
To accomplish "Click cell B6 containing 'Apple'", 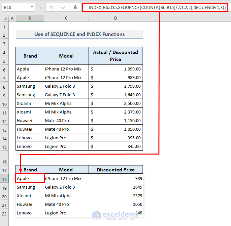I will point(30,69).
